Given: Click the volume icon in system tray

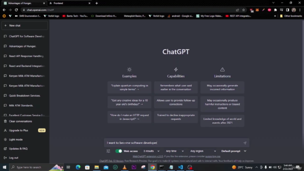Looking at the screenshot, I should tap(275, 167).
